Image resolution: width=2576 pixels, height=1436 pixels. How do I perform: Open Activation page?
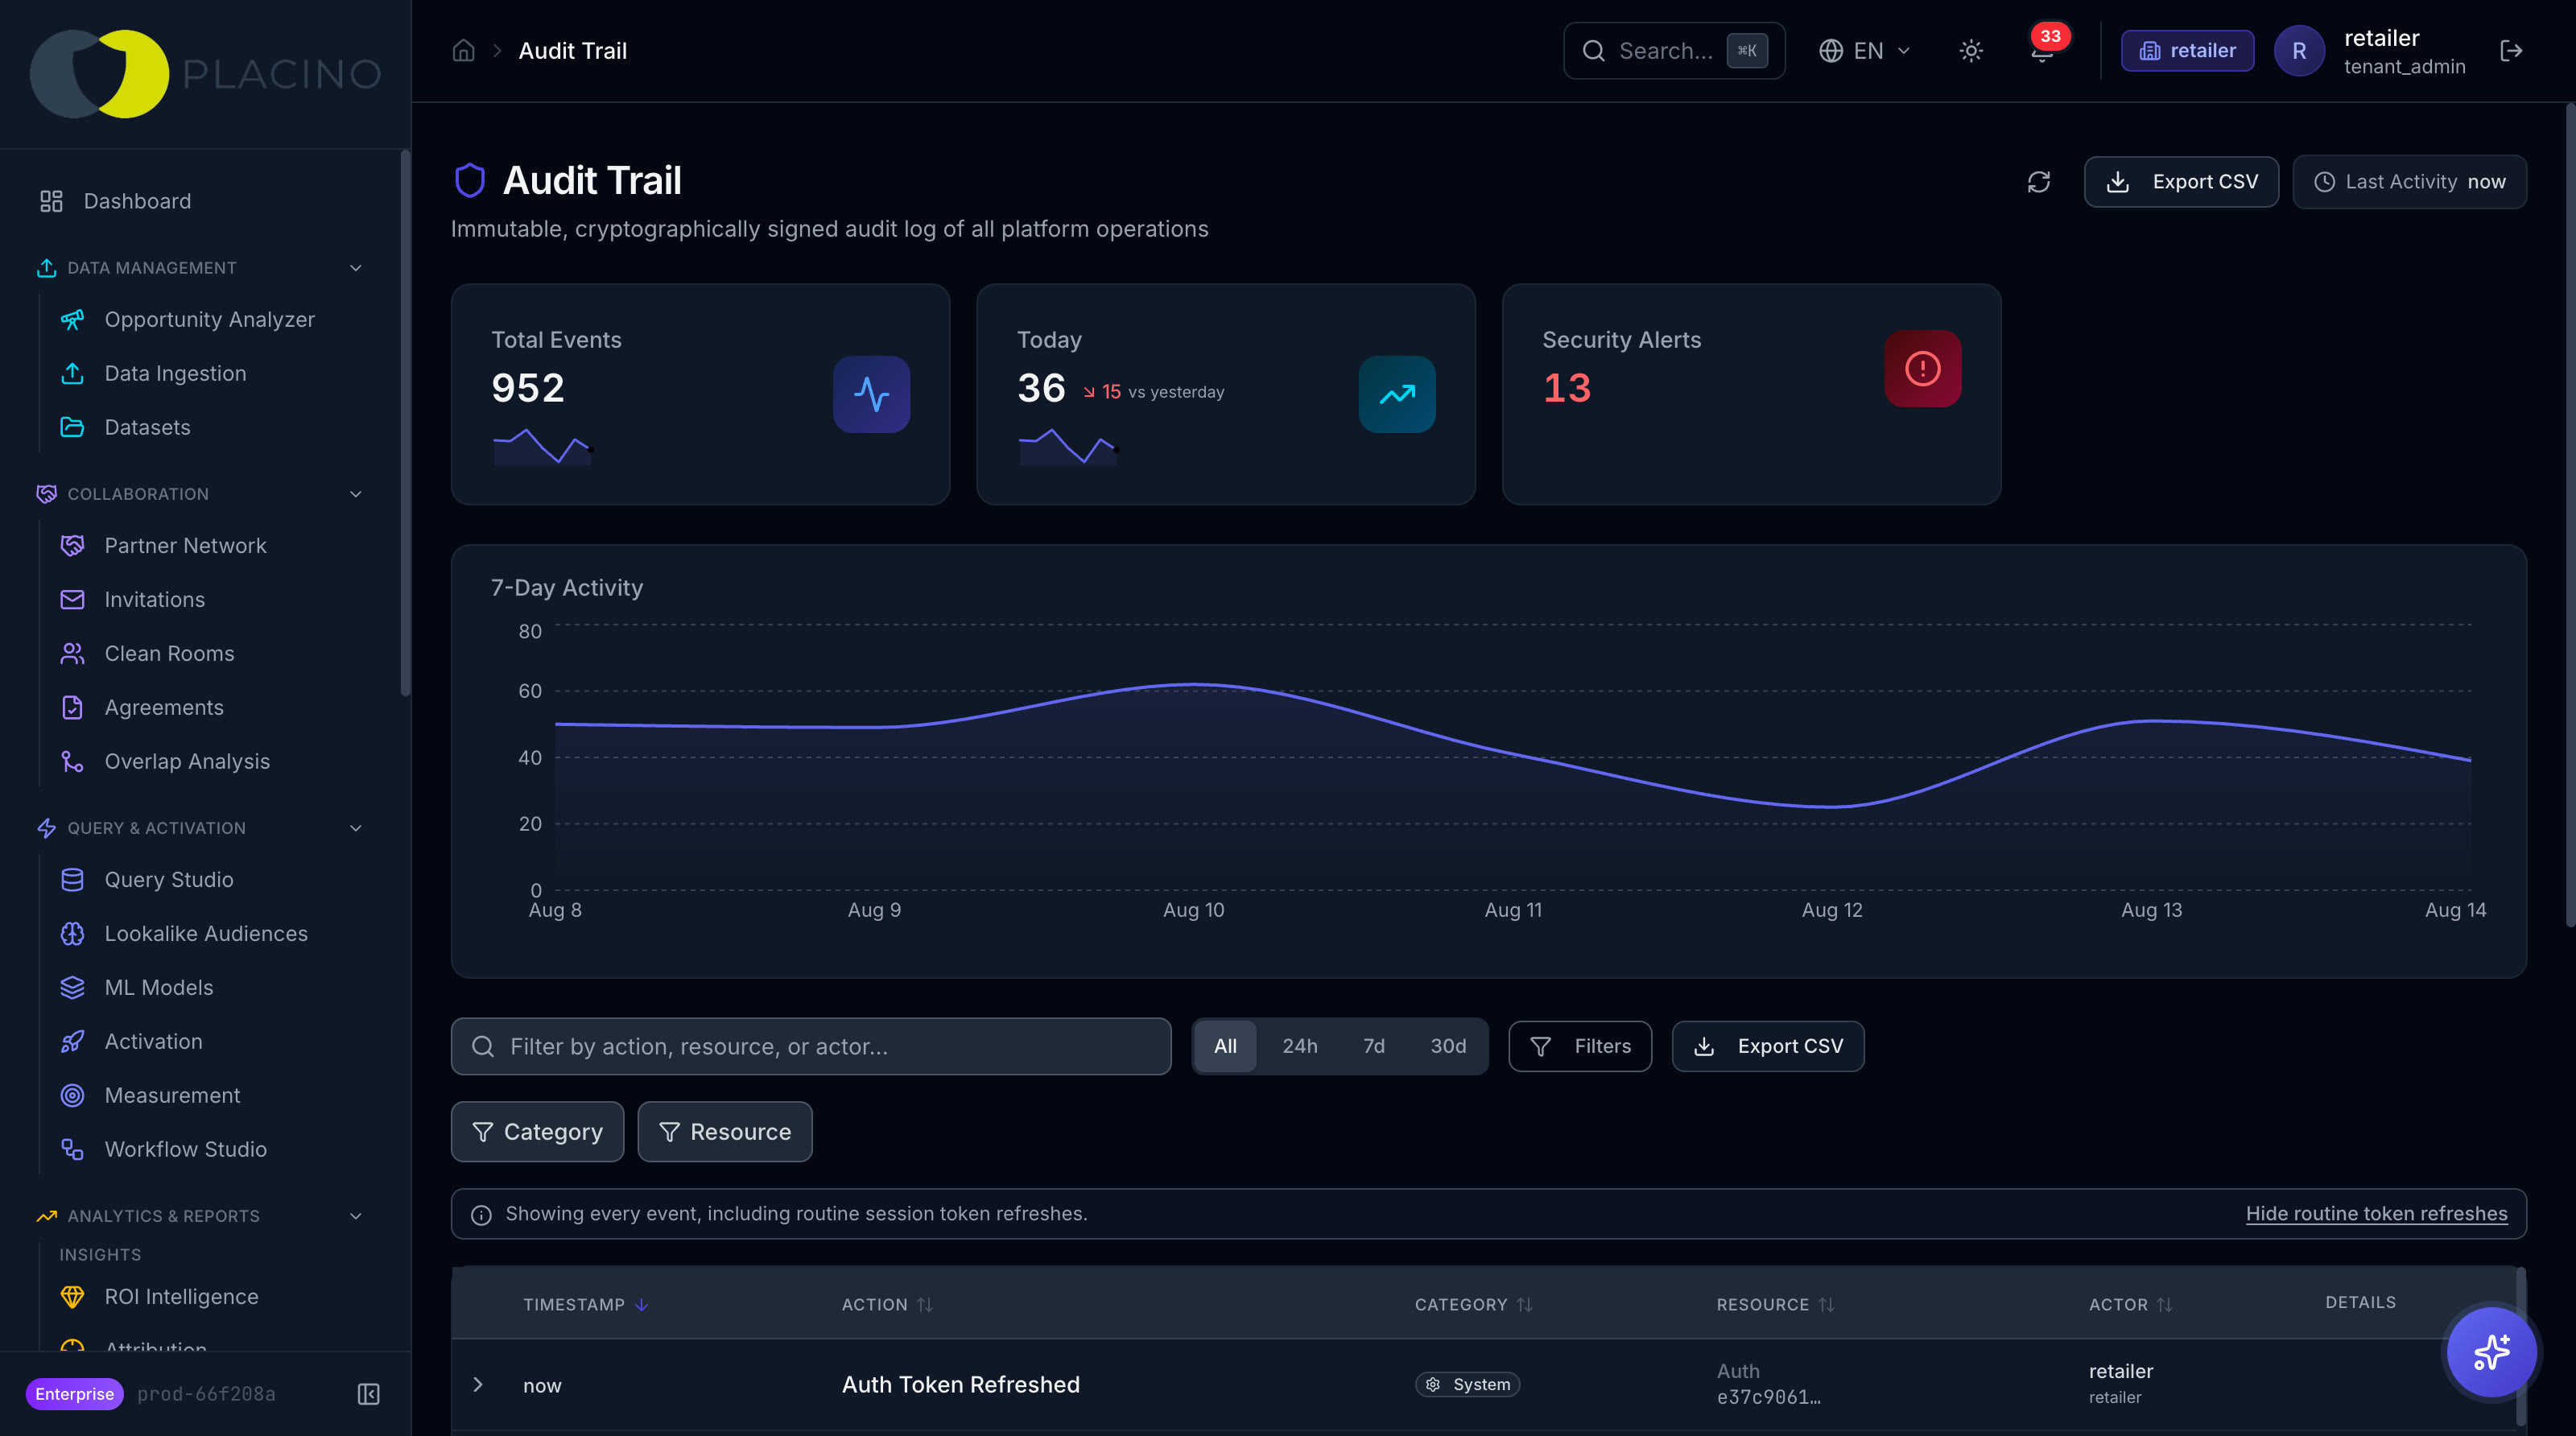(x=153, y=1041)
